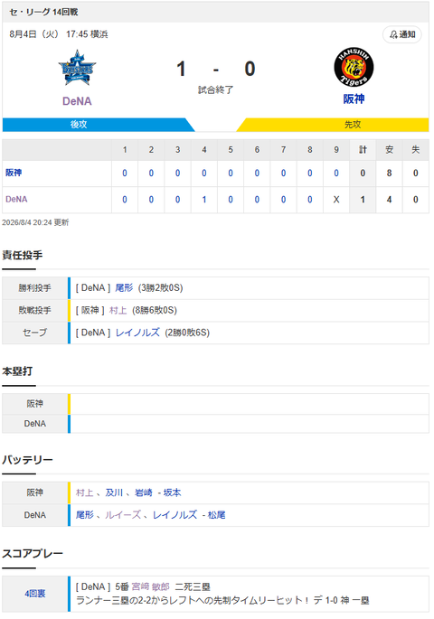The height and width of the screenshot is (619, 434).
Task: Open the 阪神 team name link under logo
Action: coord(354,98)
